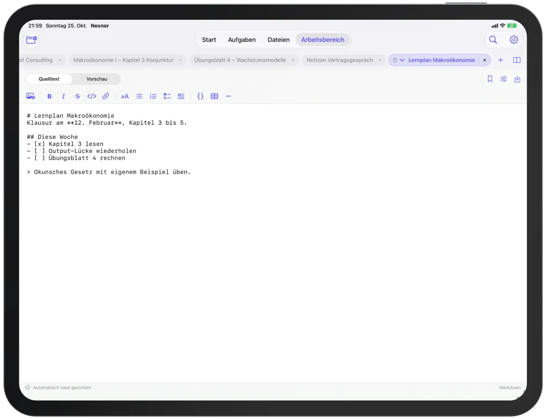The height and width of the screenshot is (419, 546).
Task: Expand the Lernplan Makroökonomie tab chevron
Action: 402,60
